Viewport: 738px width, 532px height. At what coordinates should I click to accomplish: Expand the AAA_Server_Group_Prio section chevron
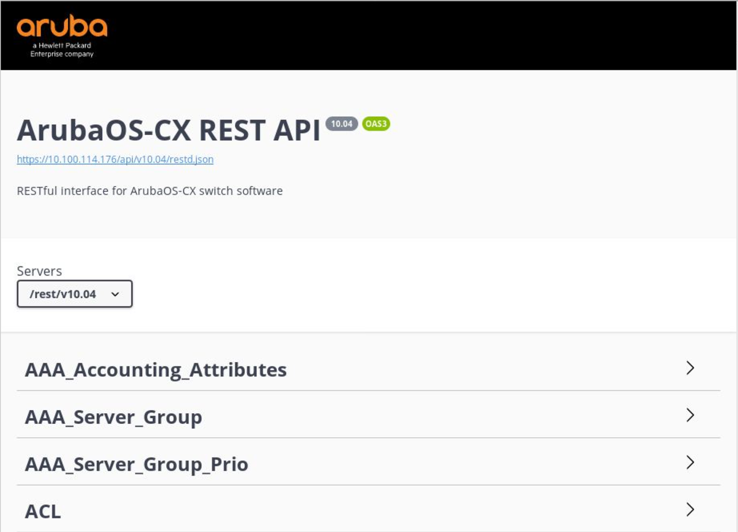pos(690,462)
